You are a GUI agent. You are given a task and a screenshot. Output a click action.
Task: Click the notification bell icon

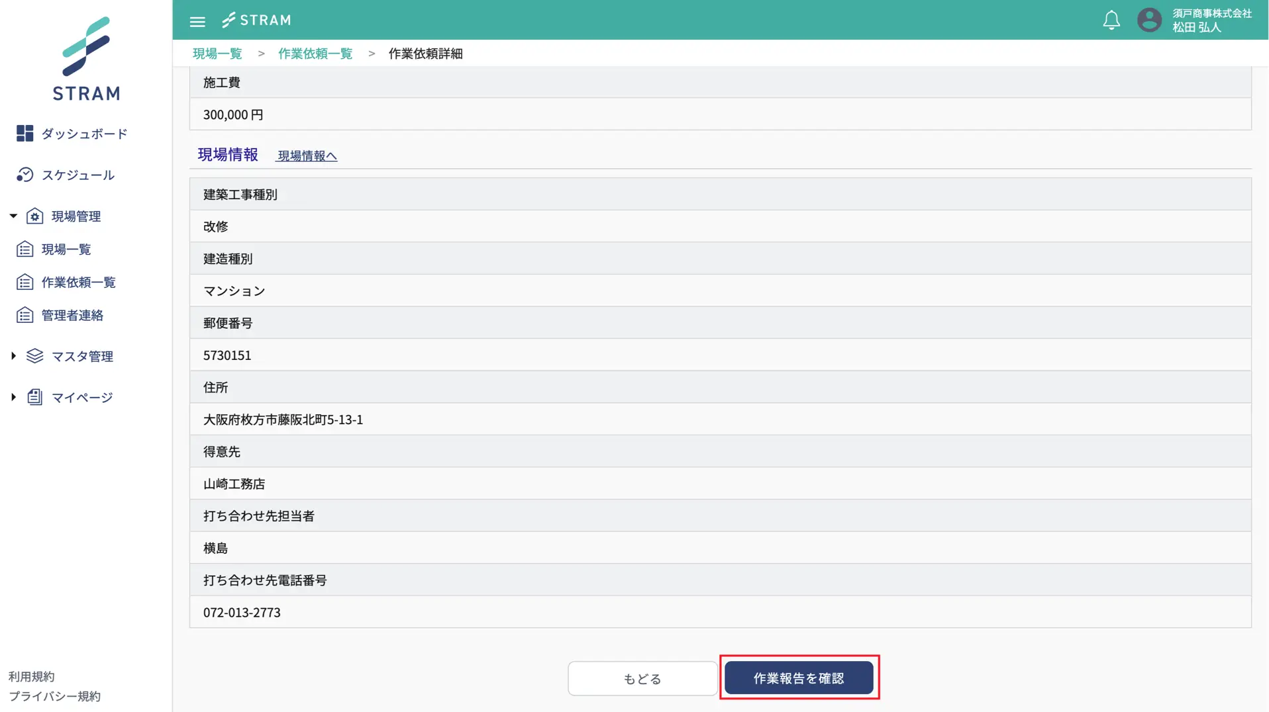point(1111,21)
